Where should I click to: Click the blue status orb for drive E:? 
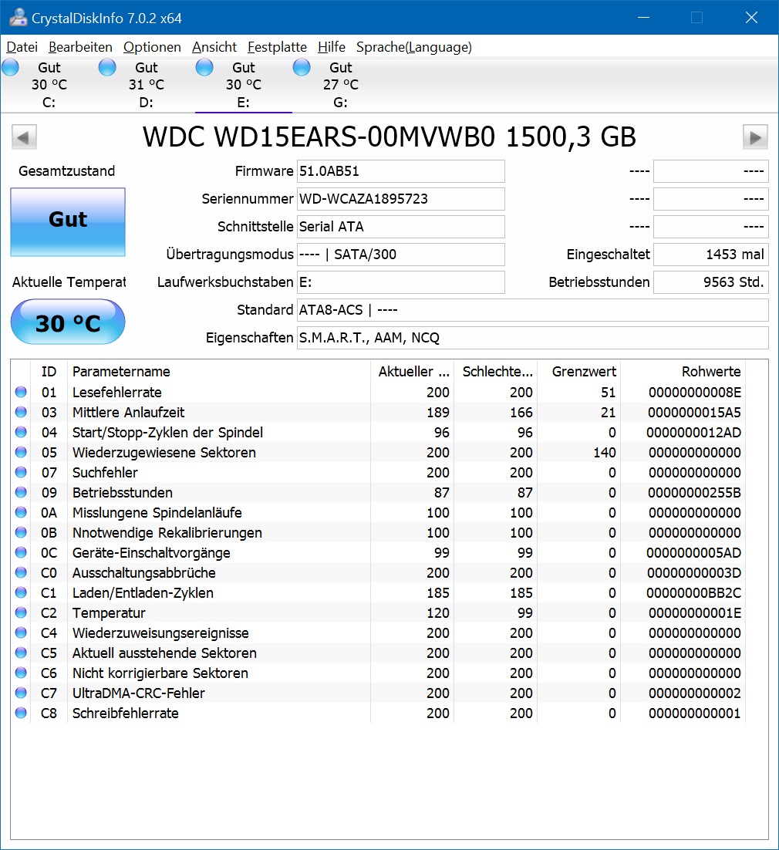(204, 67)
